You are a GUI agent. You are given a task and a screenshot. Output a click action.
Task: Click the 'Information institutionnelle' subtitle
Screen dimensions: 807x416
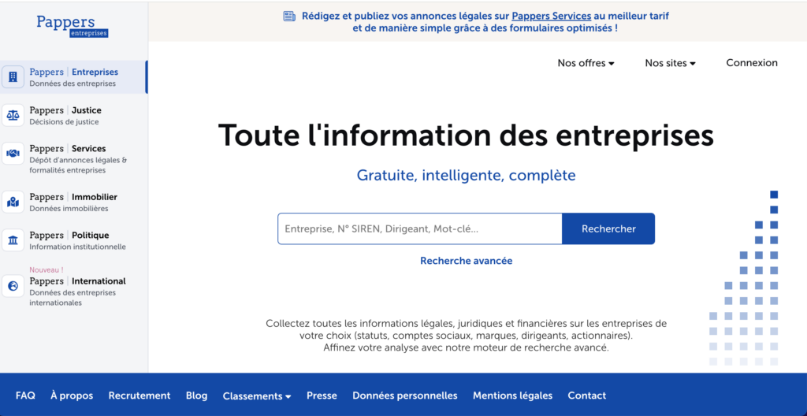pos(78,247)
